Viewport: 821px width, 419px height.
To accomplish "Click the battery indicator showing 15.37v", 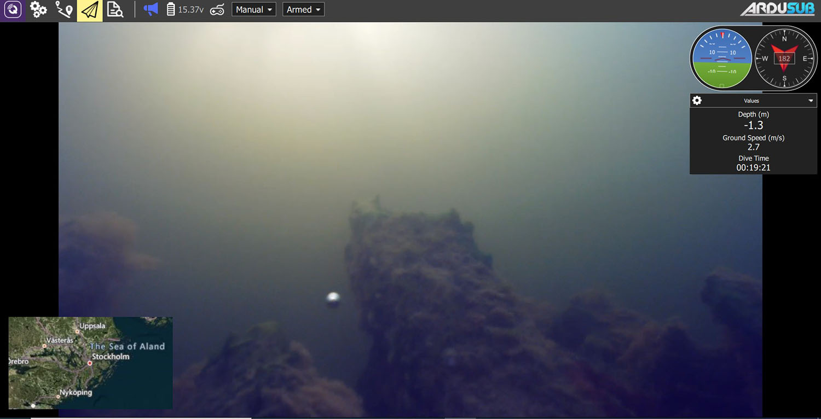I will click(x=185, y=10).
